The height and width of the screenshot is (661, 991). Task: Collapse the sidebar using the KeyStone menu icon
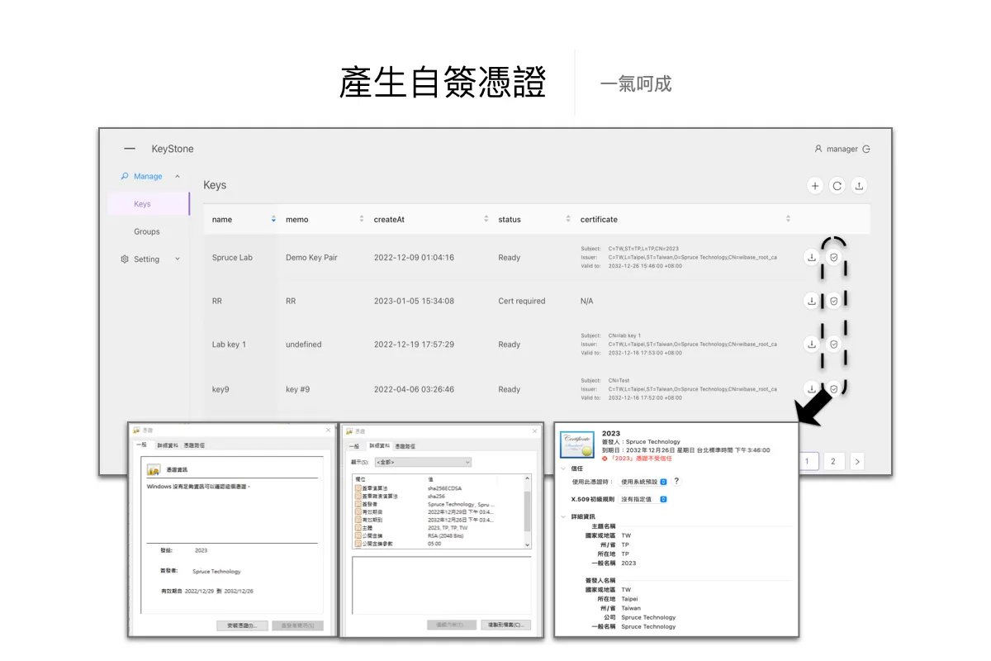(x=130, y=150)
